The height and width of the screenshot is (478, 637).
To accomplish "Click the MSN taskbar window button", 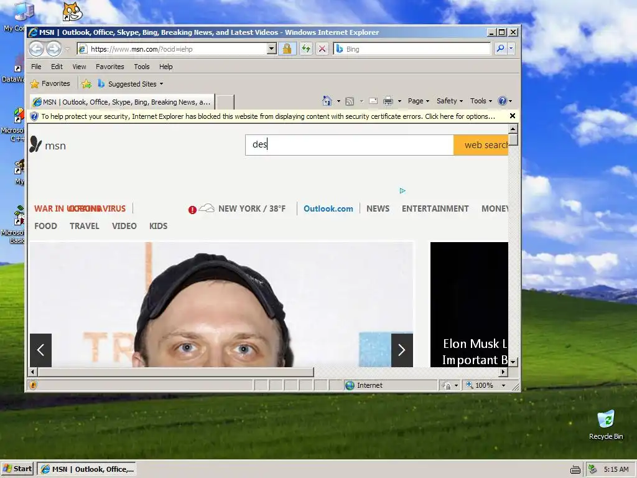I will point(86,469).
